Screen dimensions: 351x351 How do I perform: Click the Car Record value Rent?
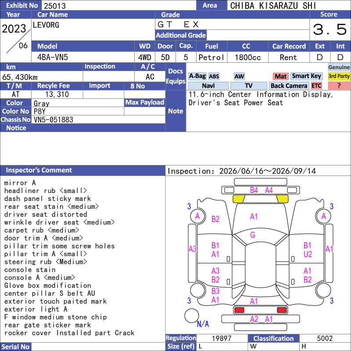[288, 57]
